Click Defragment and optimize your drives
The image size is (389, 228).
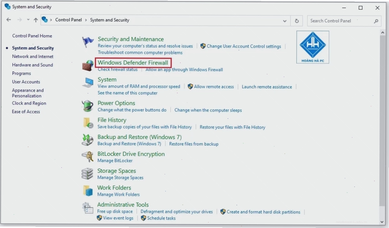click(x=177, y=212)
